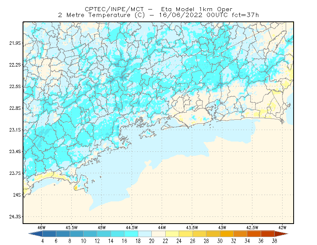Click the 6–8 °C legend color swatch

(x=63, y=234)
